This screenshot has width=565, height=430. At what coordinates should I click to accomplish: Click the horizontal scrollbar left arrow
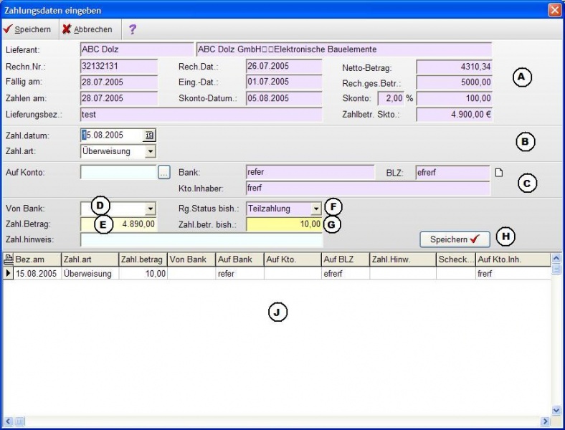[x=9, y=421]
